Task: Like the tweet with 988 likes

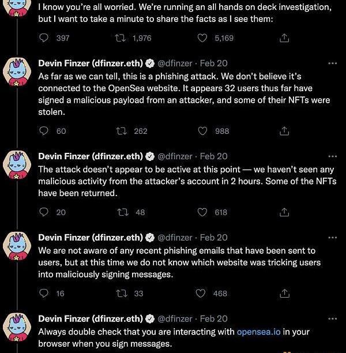Action: click(202, 131)
